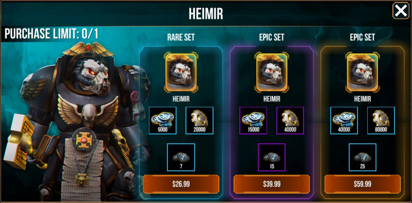Tap Heimir portrait in purple Epic Set
Image resolution: width=412 pixels, height=203 pixels.
point(272,72)
